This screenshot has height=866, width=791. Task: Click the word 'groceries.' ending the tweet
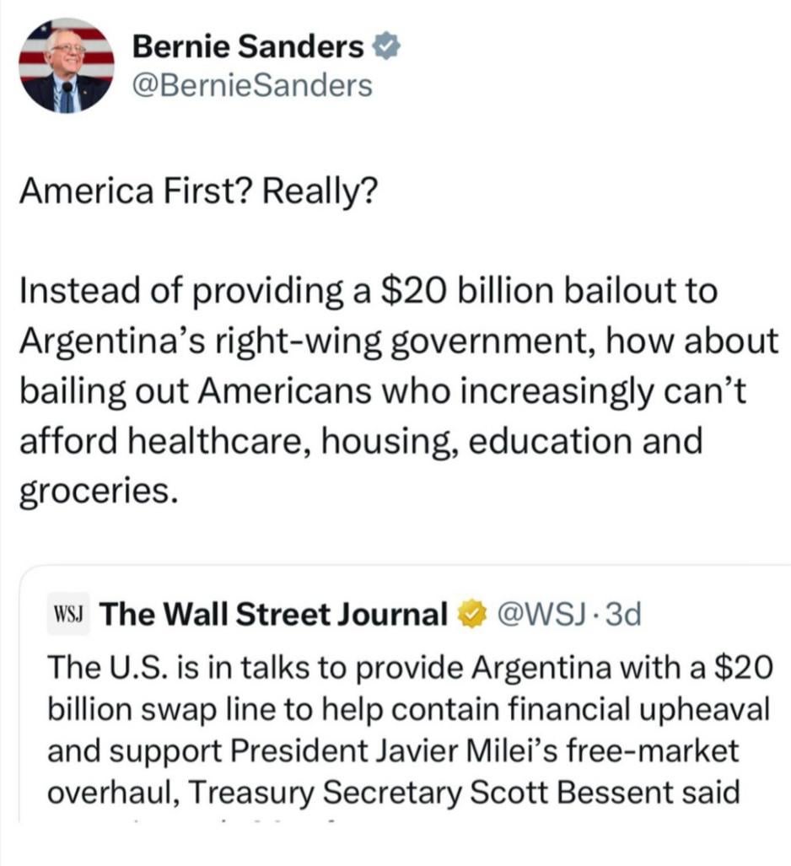pyautogui.click(x=100, y=492)
